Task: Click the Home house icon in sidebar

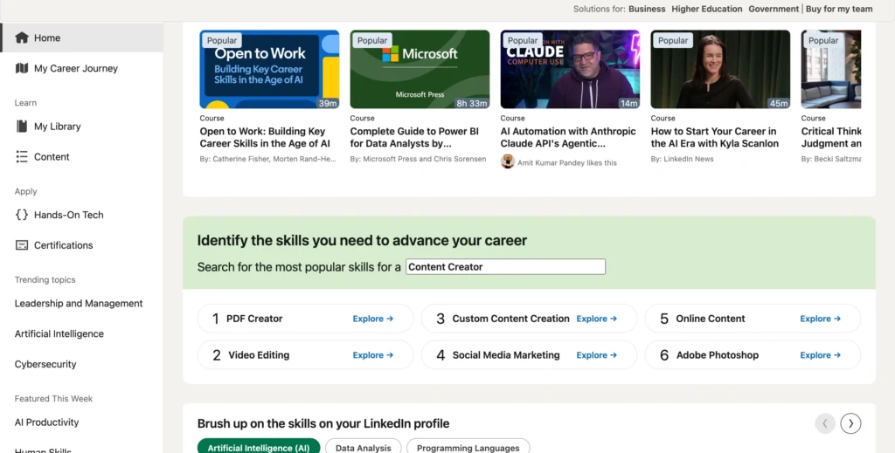Action: click(x=22, y=38)
